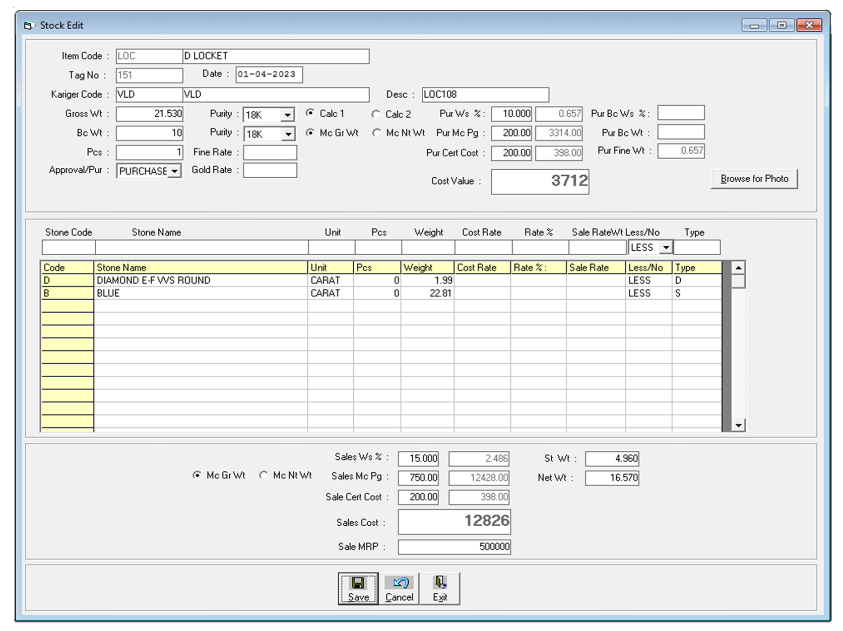
Task: Click the Stone Code entry field
Action: (69, 247)
